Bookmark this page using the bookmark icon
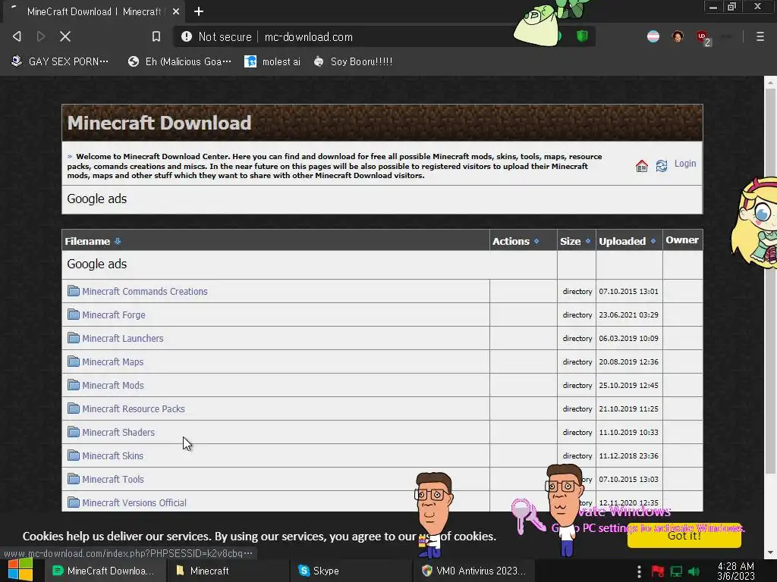 (x=156, y=36)
